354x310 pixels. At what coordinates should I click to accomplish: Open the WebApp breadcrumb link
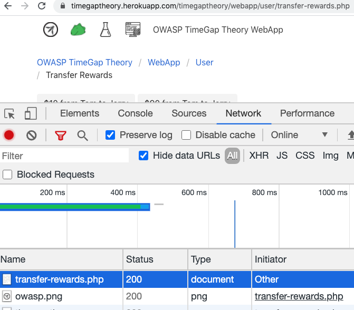pos(164,63)
